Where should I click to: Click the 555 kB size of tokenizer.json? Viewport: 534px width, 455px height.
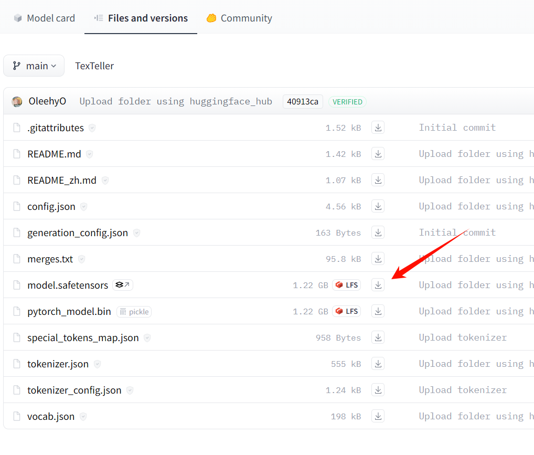pyautogui.click(x=346, y=364)
